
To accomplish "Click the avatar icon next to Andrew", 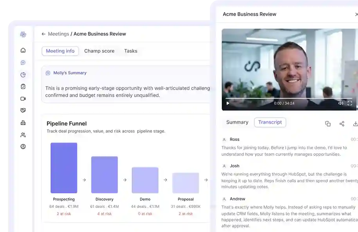I will click(224, 199).
